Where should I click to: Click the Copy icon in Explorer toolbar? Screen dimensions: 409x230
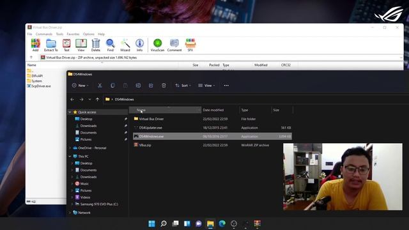[112, 86]
